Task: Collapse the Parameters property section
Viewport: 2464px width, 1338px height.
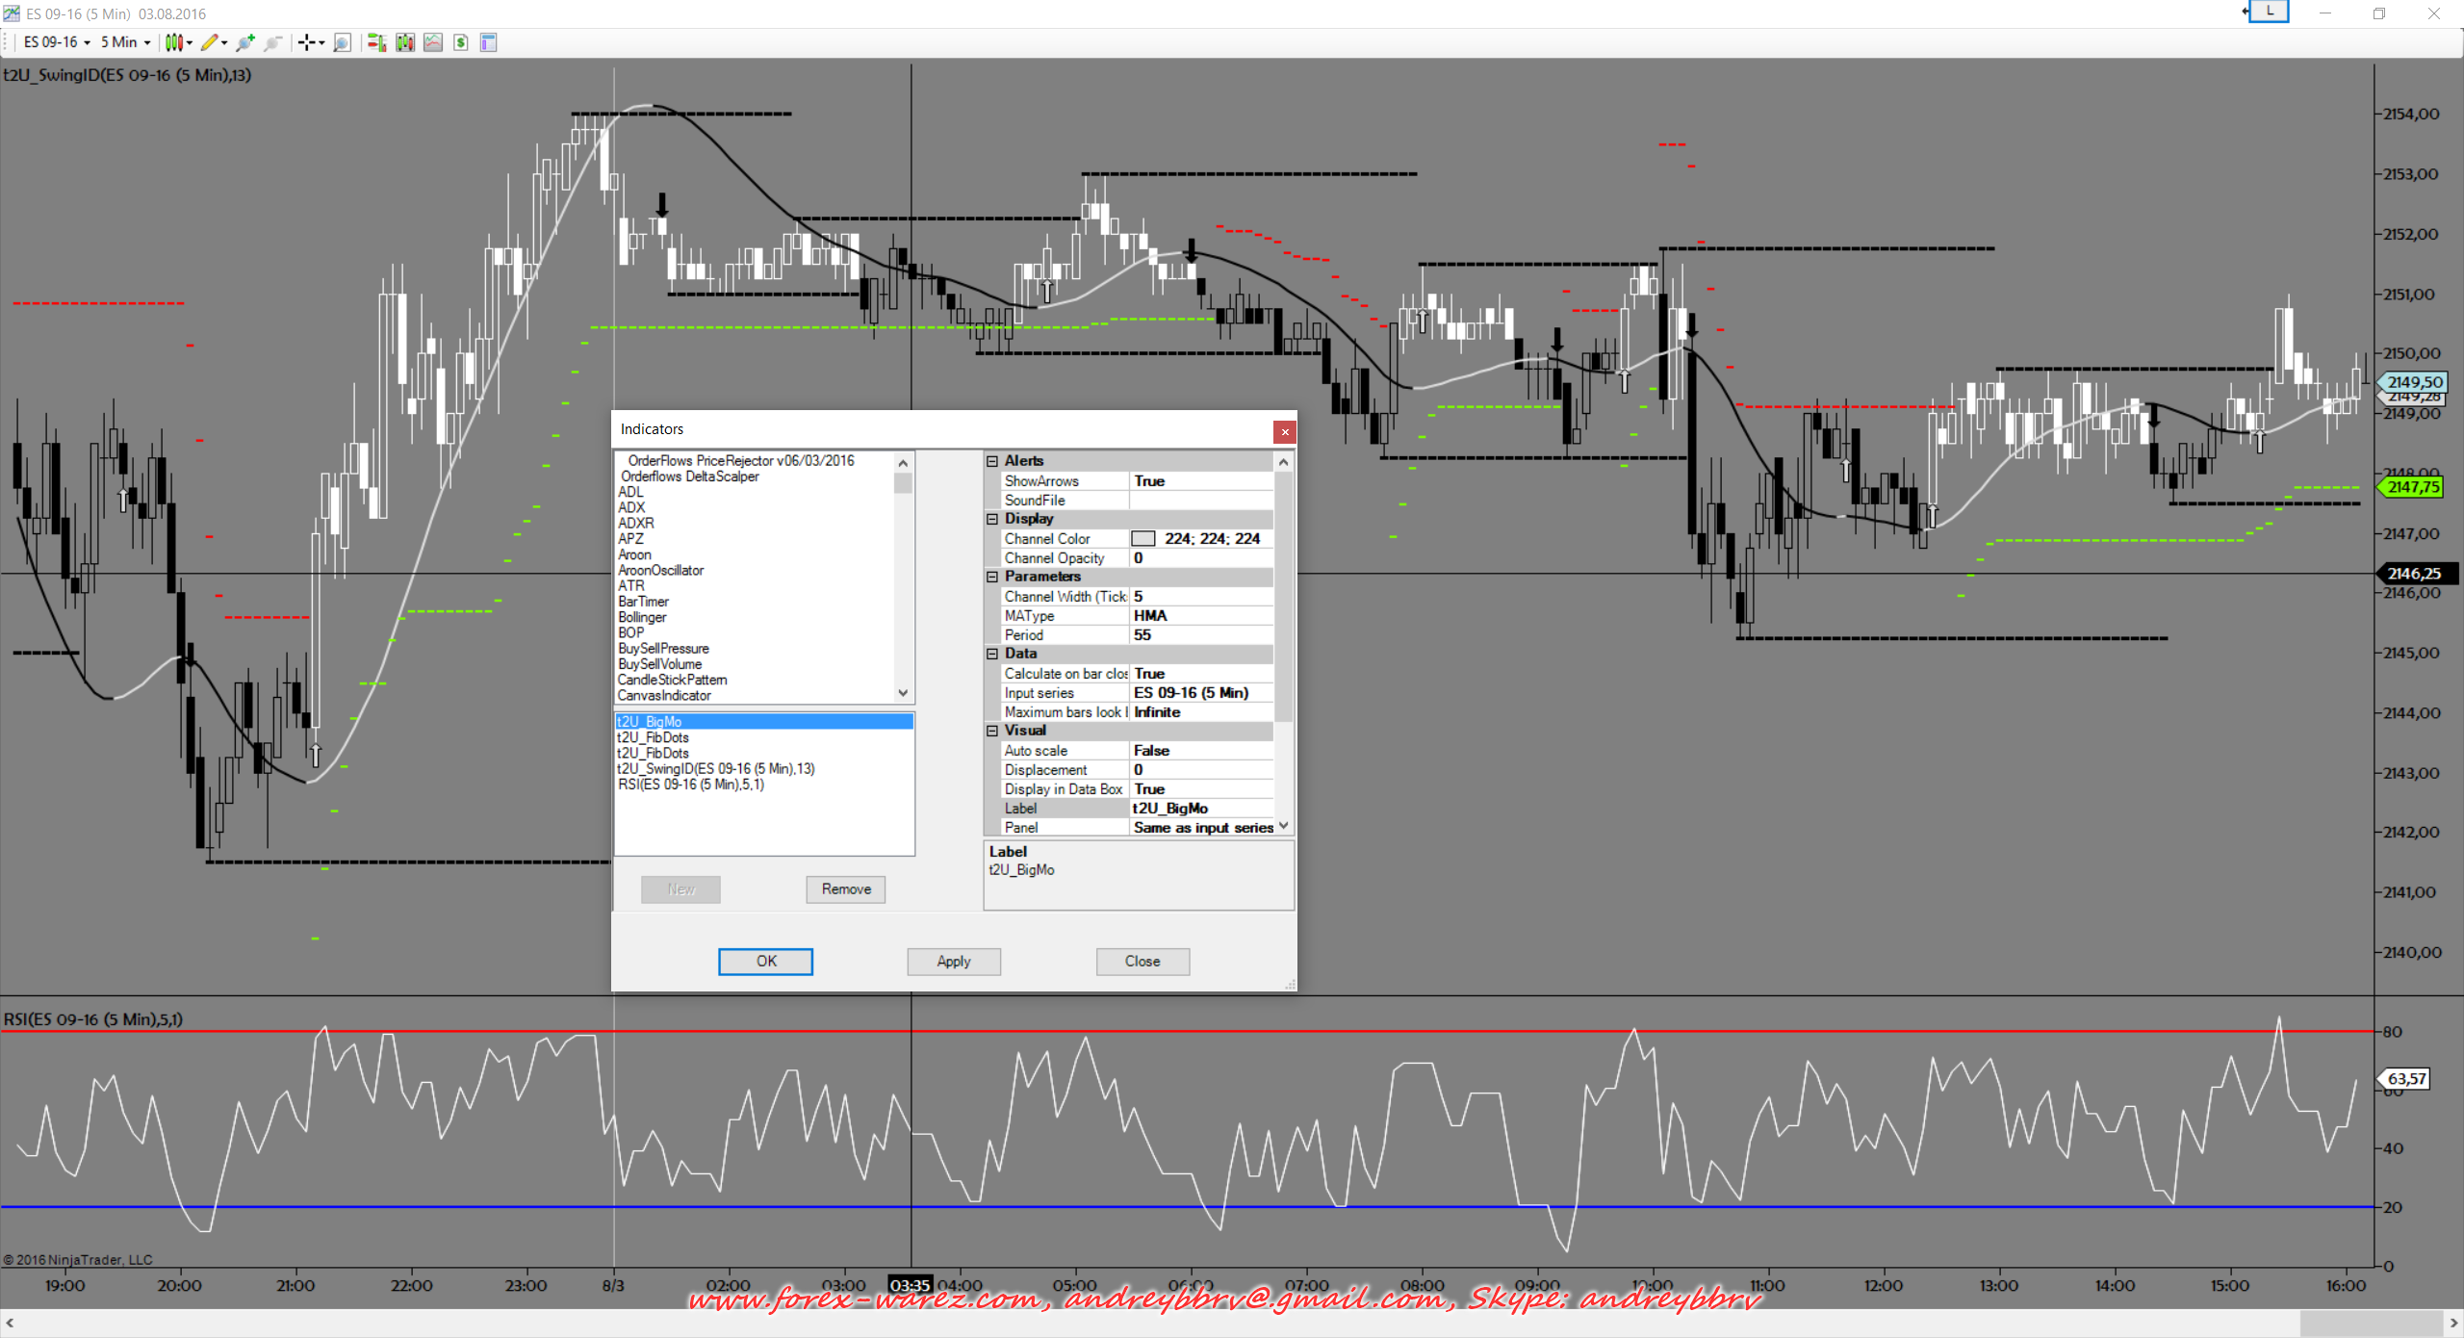Action: pos(992,577)
